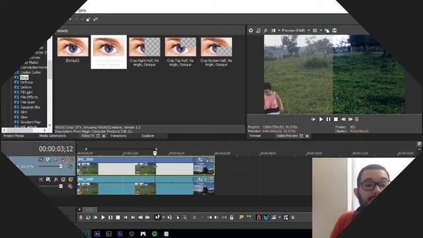
Task: Open event pan/crop on the second track clip
Action: 200,179
